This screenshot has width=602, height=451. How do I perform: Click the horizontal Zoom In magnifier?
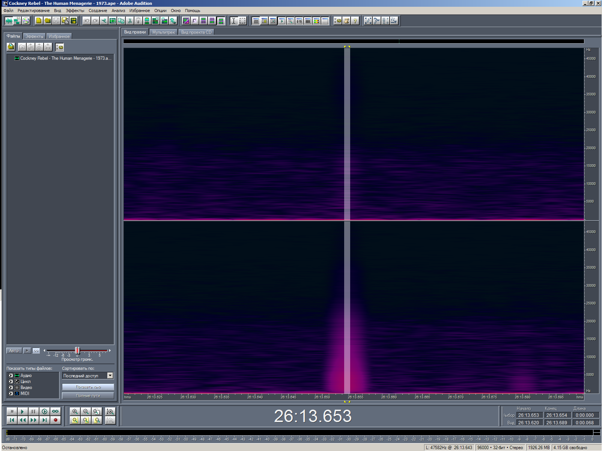click(75, 412)
